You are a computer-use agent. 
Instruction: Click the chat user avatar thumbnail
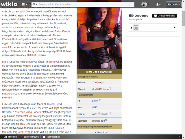coord(136,28)
